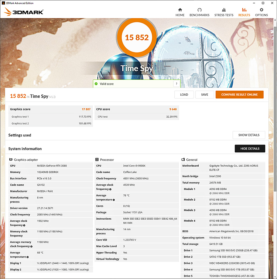This screenshot has height=279, width=277.
Task: Click Total storage 6419.51 GB value
Action: click(216, 244)
